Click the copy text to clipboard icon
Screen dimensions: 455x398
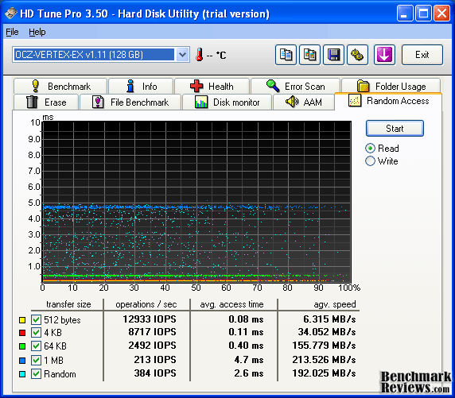[286, 55]
